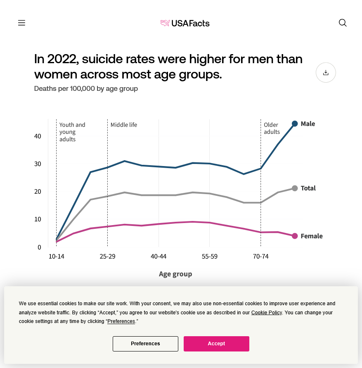Open the search magnifier icon
362x368 pixels.
point(343,23)
